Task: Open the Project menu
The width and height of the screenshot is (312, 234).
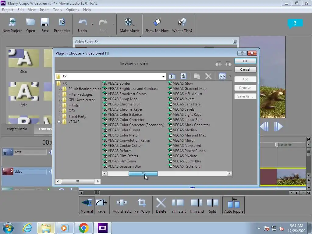Action: (8, 9)
